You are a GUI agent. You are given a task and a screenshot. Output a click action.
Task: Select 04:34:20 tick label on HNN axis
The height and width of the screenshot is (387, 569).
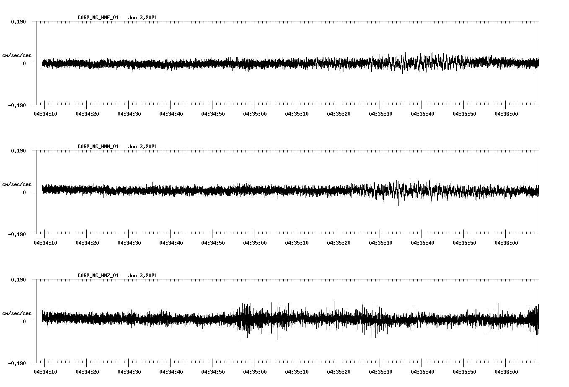(x=87, y=243)
